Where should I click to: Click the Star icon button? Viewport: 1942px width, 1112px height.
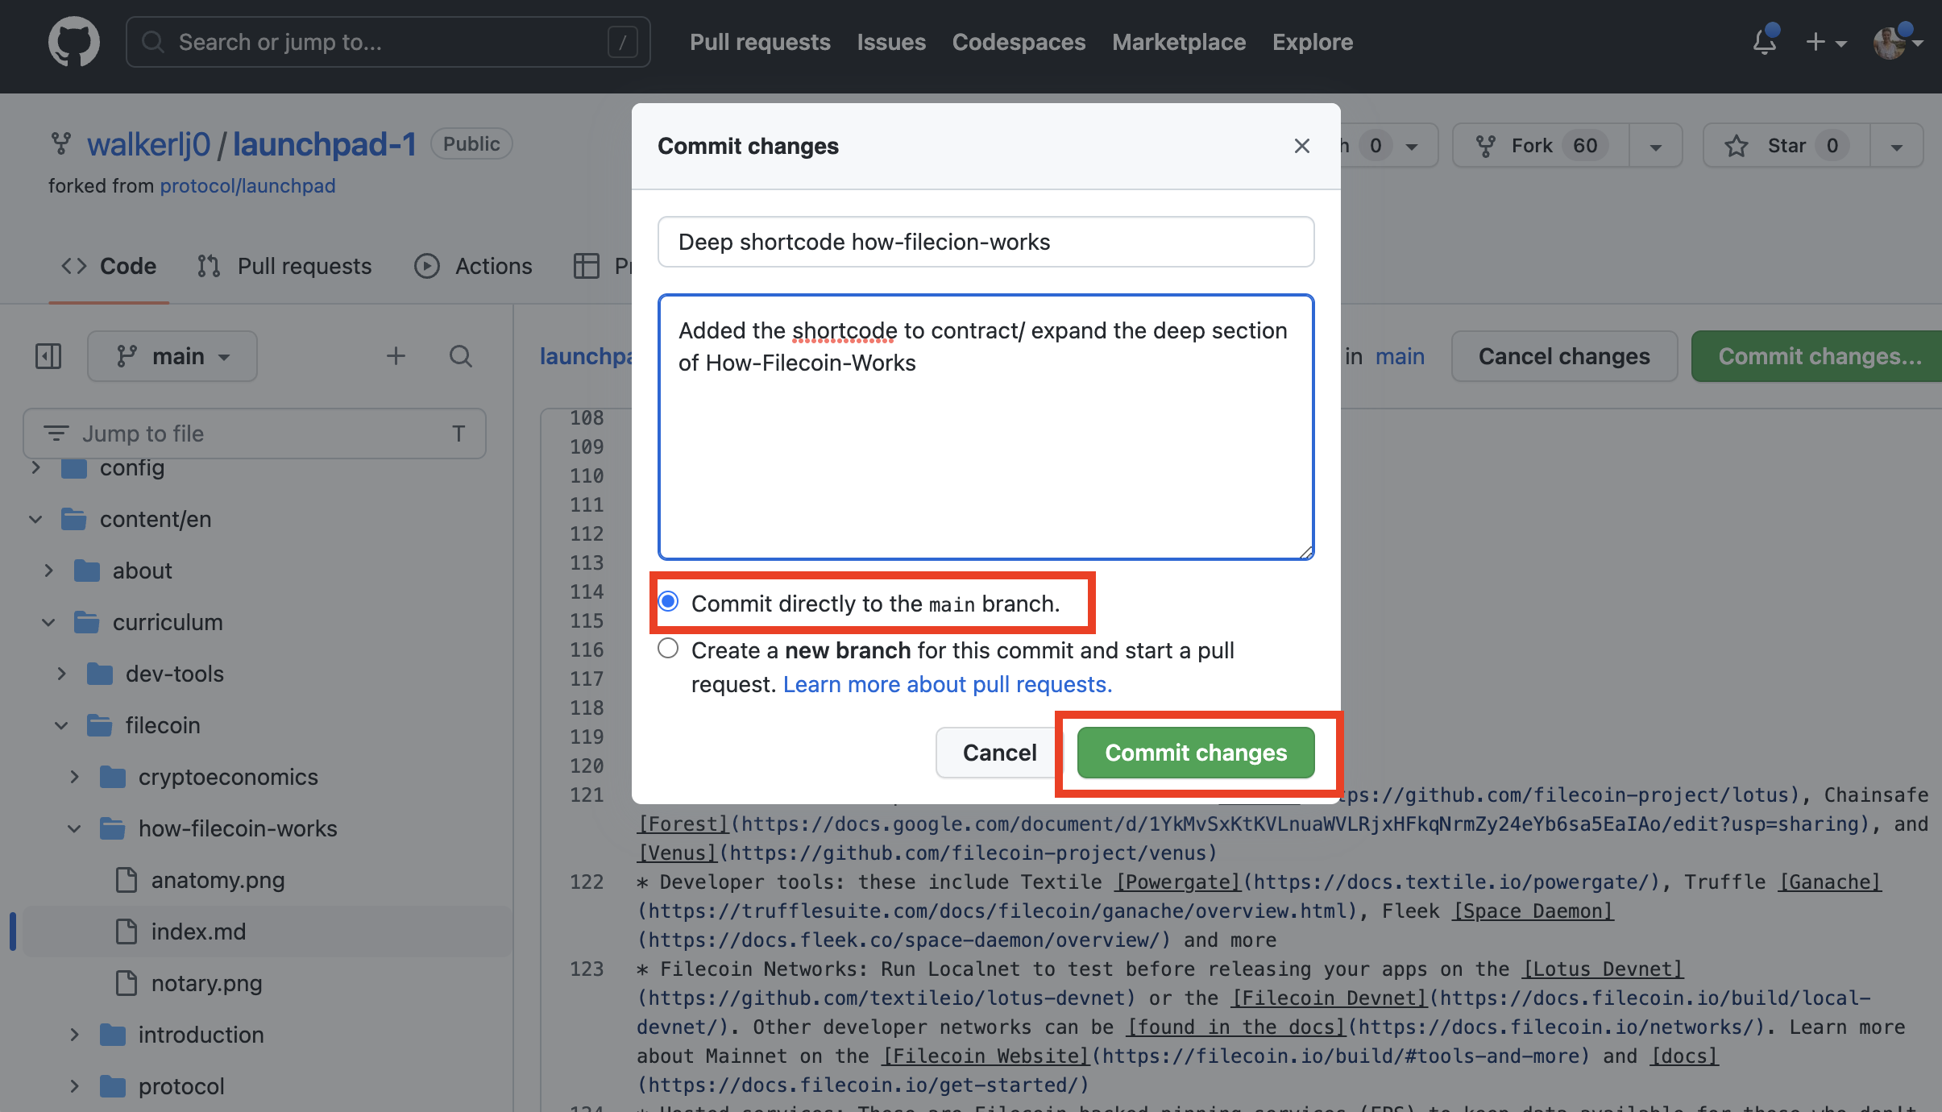coord(1786,146)
